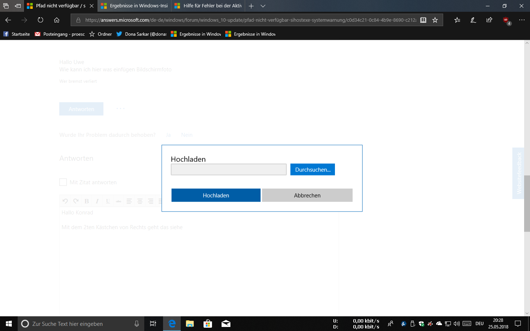Open the Settings and more menu
The width and height of the screenshot is (530, 331).
click(x=522, y=20)
